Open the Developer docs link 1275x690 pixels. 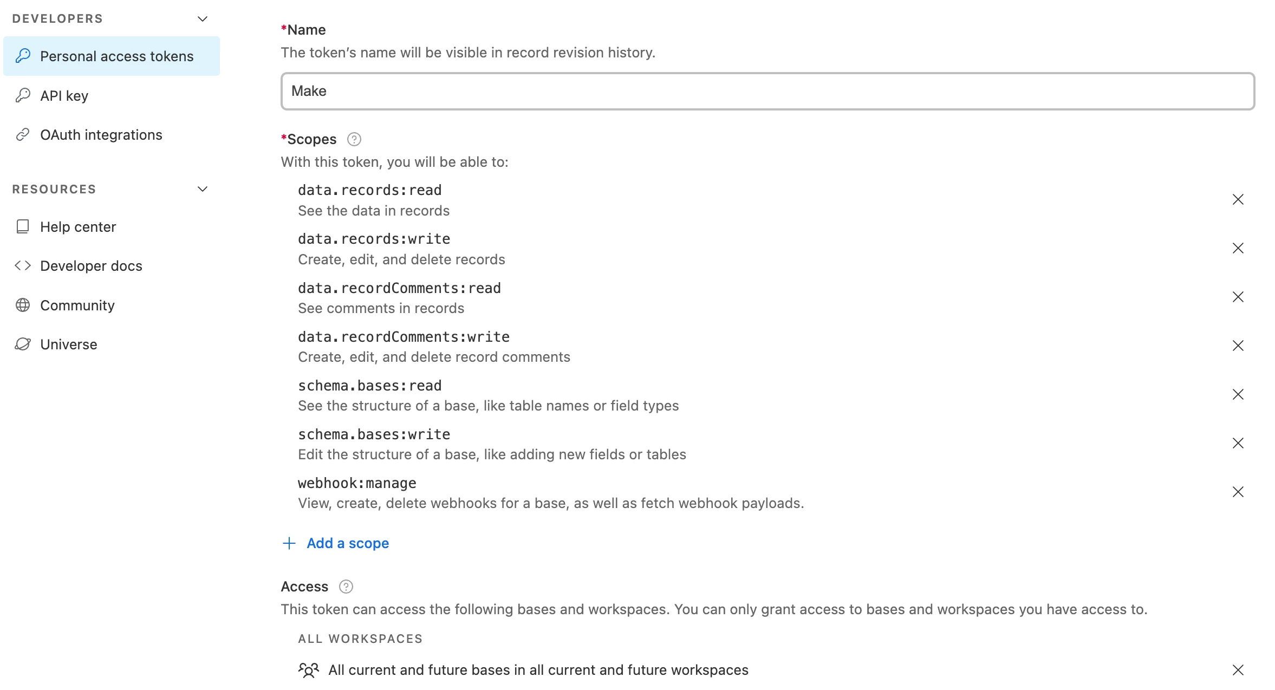[91, 266]
